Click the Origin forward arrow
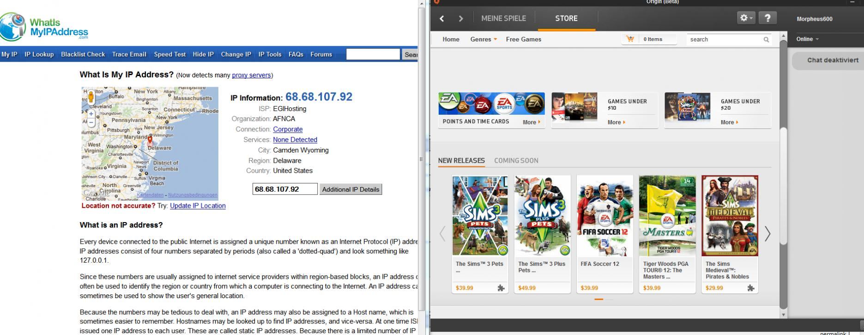The height and width of the screenshot is (335, 864). point(460,18)
